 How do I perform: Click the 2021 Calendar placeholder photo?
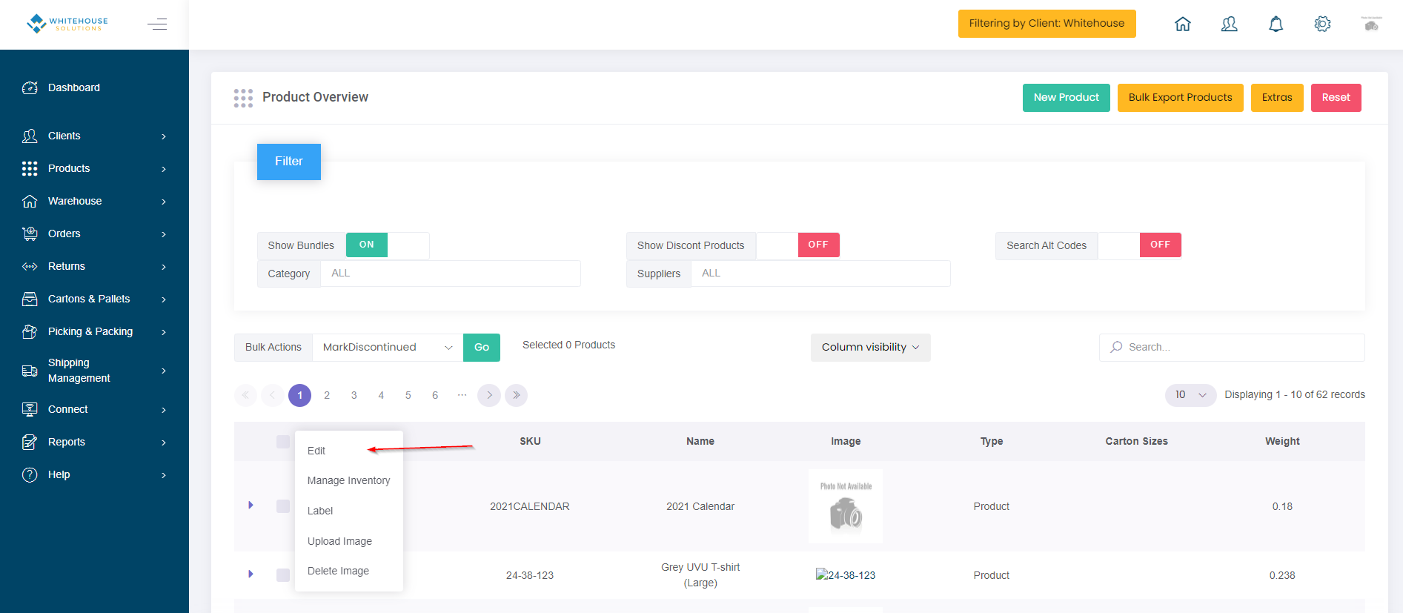(x=846, y=506)
